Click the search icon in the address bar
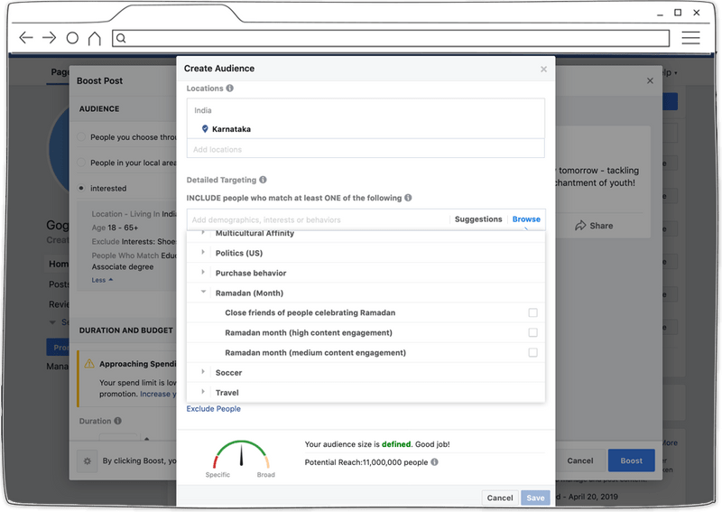The width and height of the screenshot is (722, 512). pyautogui.click(x=121, y=38)
